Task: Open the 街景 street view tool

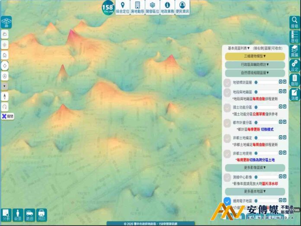Action: 18,215
